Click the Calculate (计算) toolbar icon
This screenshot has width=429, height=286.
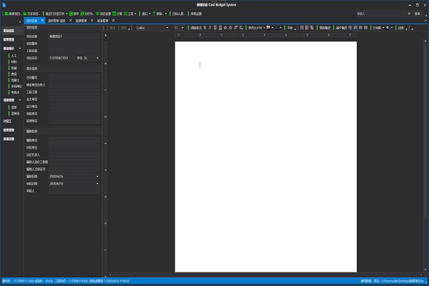(x=114, y=13)
